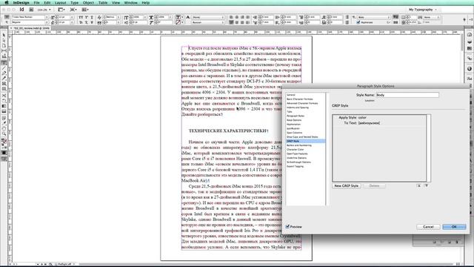This screenshot has height=267, width=474.
Task: Open the File menu
Action: [36, 3]
